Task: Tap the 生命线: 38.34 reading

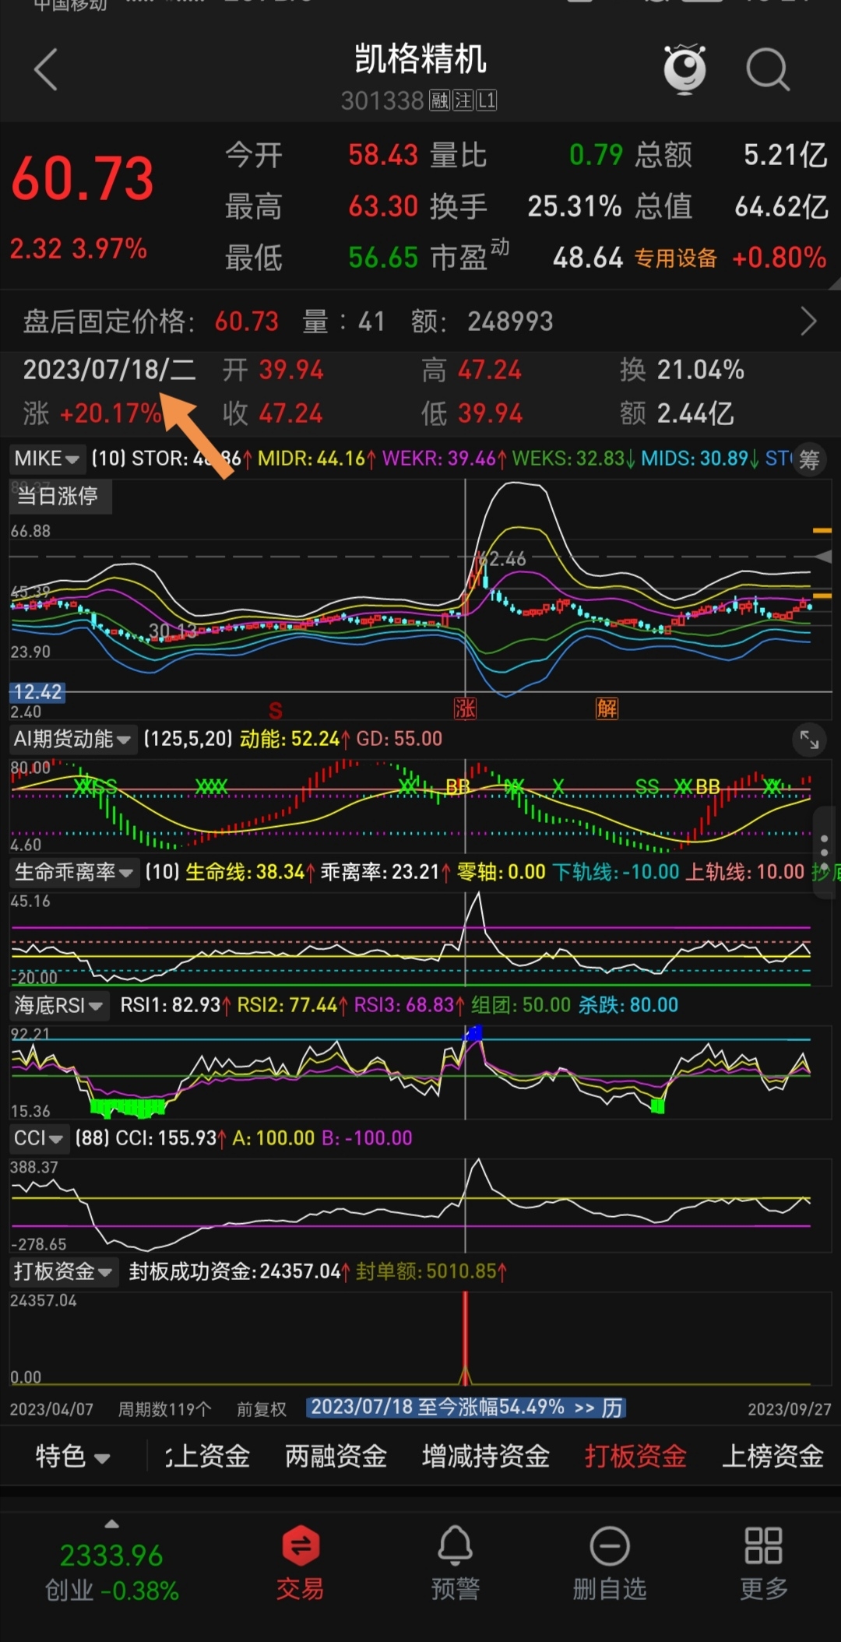Action: click(x=249, y=872)
